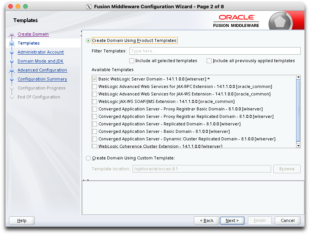Viewport: 310px width, 235px height.
Task: Maximize the window with green button
Action: pos(25,6)
